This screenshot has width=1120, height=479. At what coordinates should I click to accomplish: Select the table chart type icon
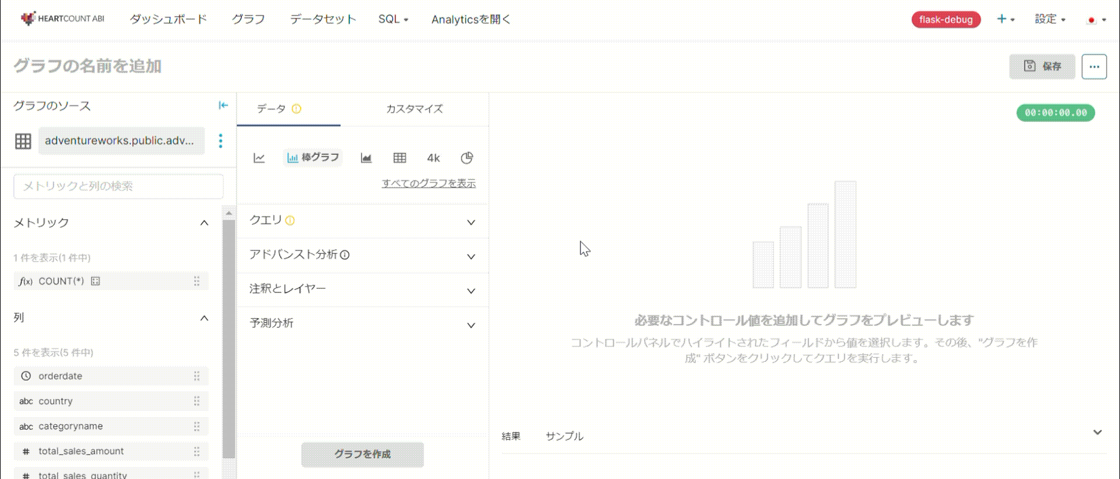click(x=400, y=158)
